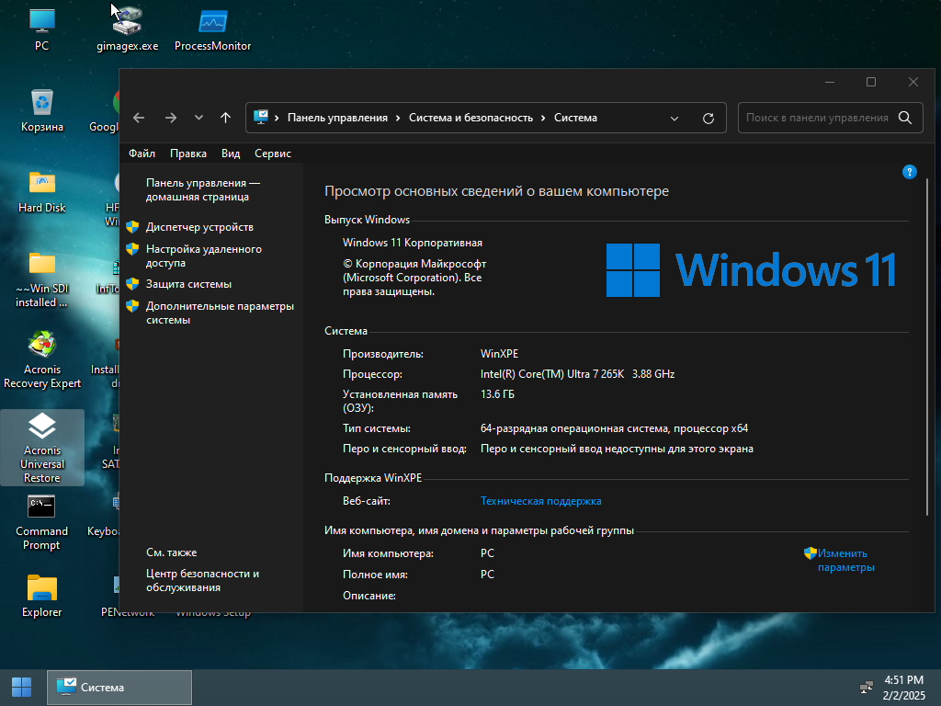Select the gimagex.exe desktop icon
This screenshot has width=941, height=706.
pos(127,28)
